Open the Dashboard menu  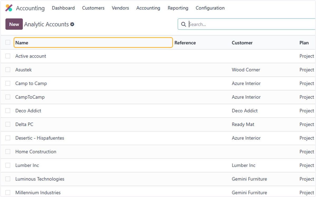(x=63, y=8)
